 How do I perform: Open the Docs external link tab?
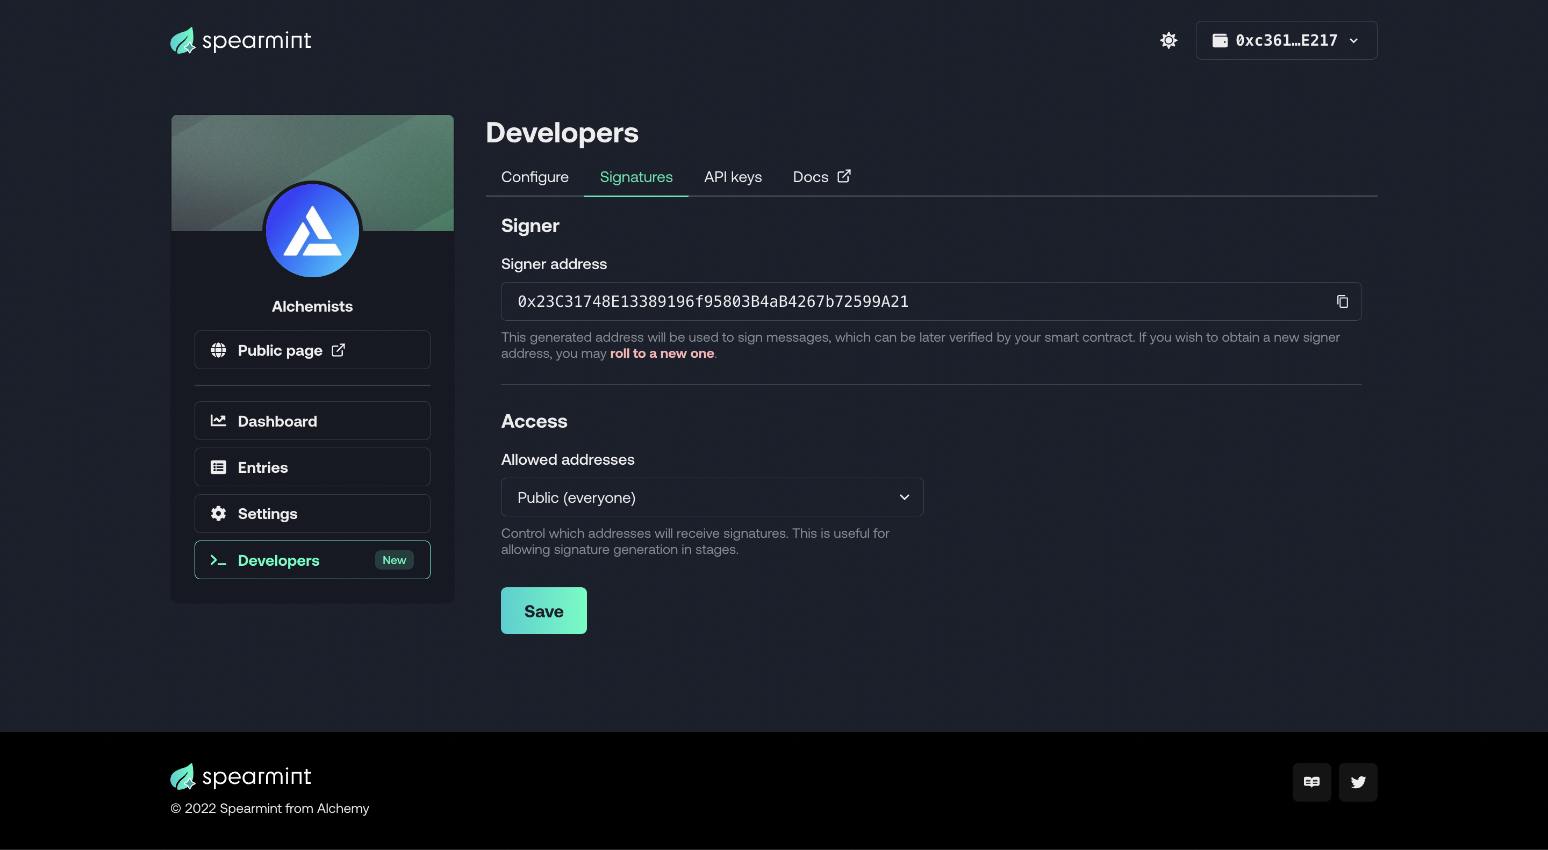click(x=821, y=177)
